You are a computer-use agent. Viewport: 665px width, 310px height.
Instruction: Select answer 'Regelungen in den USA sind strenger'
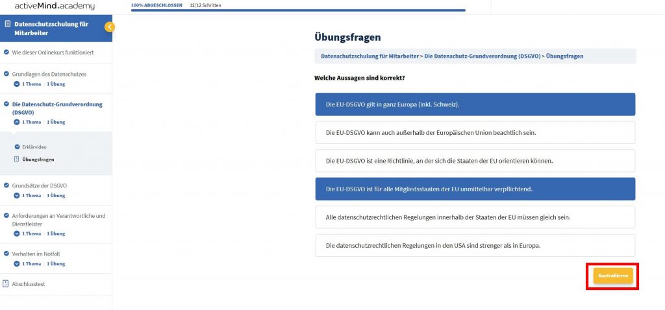click(475, 246)
